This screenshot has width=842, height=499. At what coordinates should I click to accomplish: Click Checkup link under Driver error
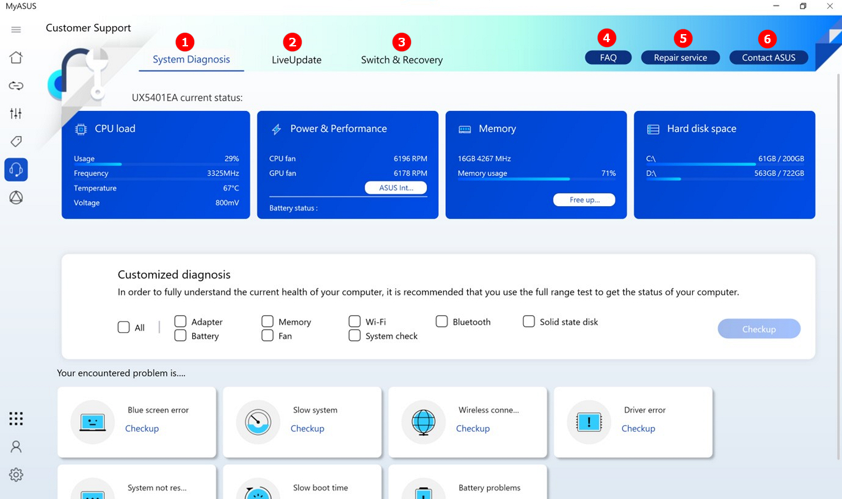click(x=638, y=428)
